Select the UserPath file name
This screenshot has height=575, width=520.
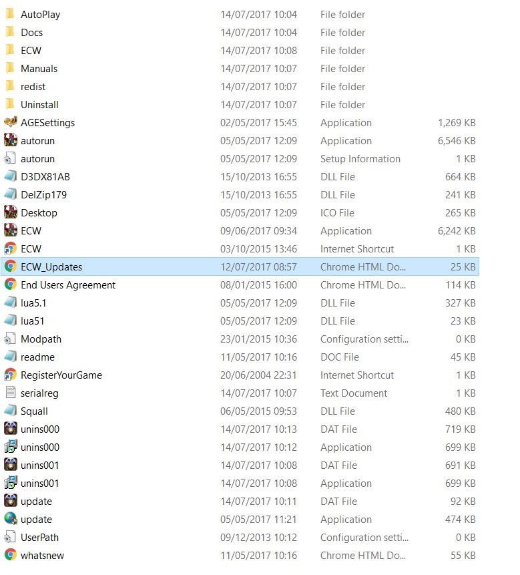[39, 538]
